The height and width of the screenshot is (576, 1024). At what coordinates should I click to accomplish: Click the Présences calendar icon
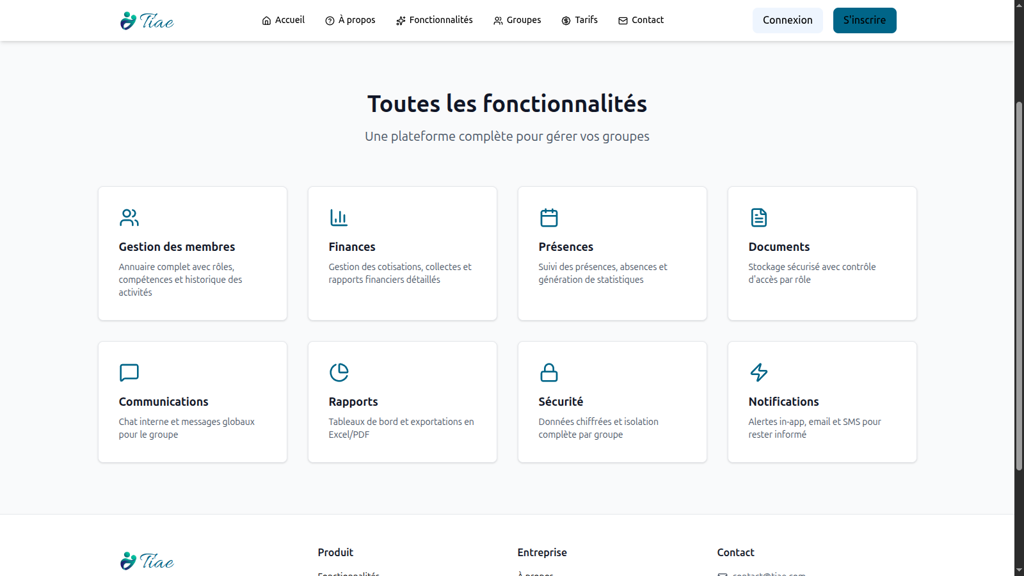(549, 218)
